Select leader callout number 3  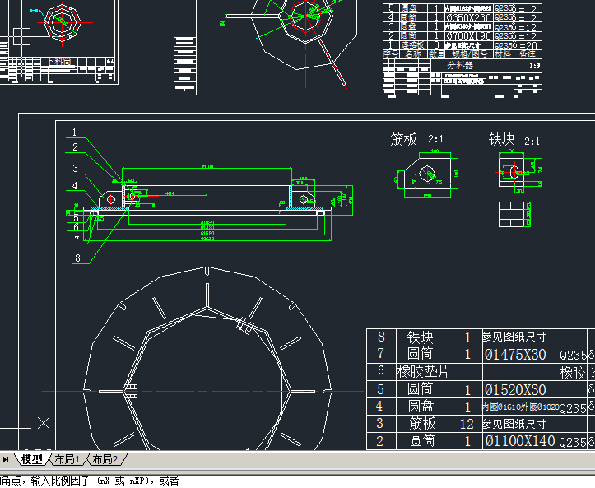pyautogui.click(x=75, y=168)
